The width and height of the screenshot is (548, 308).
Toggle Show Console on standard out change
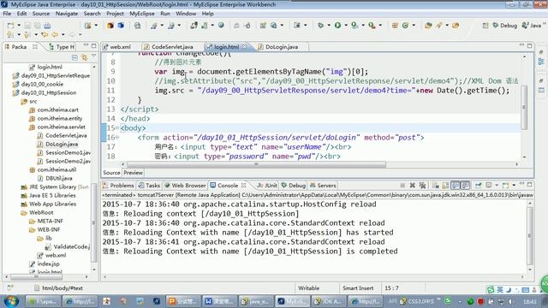pyautogui.click(x=456, y=186)
